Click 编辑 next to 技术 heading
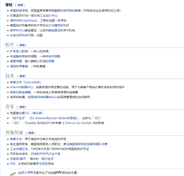 tap(22, 76)
